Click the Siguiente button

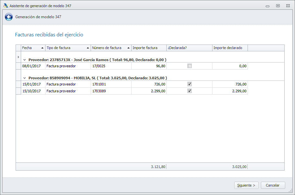(246, 185)
